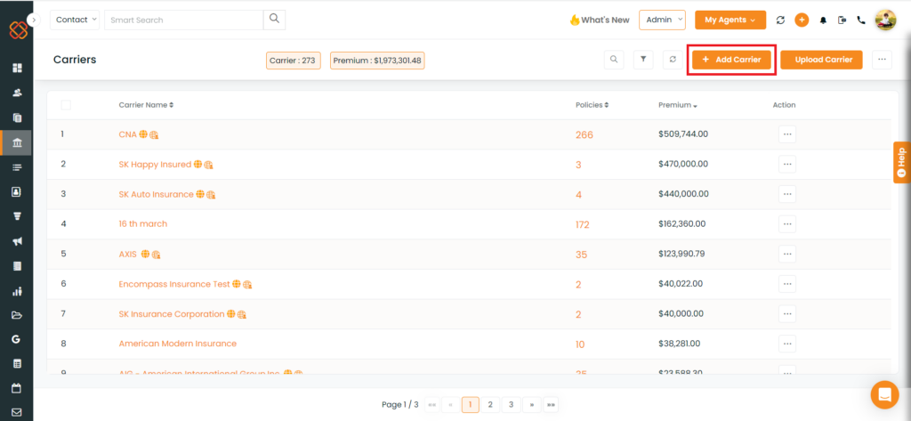Click the sync arrows icon in top bar
This screenshot has height=421, width=911.
coord(780,20)
